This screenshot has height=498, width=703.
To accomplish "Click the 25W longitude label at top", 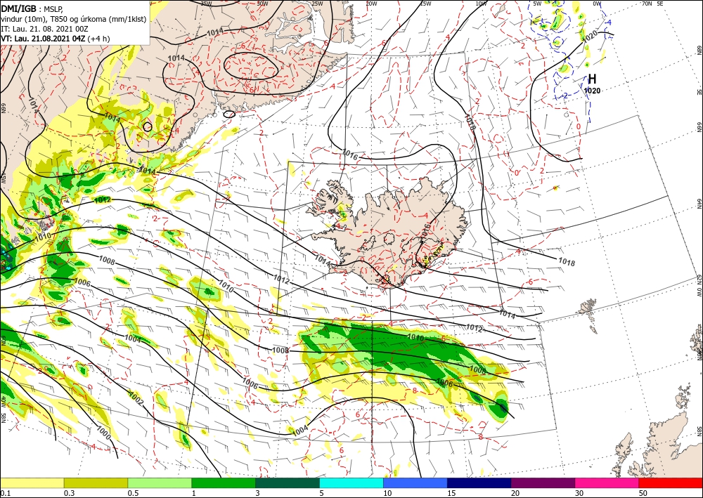I will 317,4.
